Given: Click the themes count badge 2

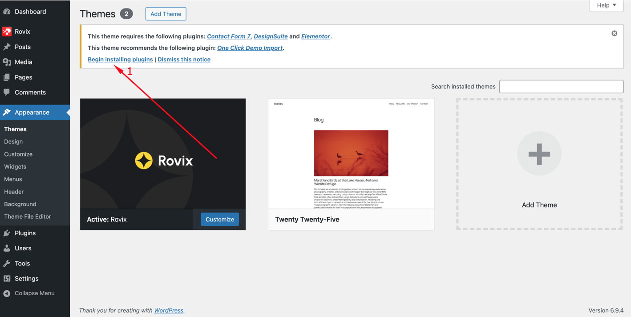Looking at the screenshot, I should 126,14.
